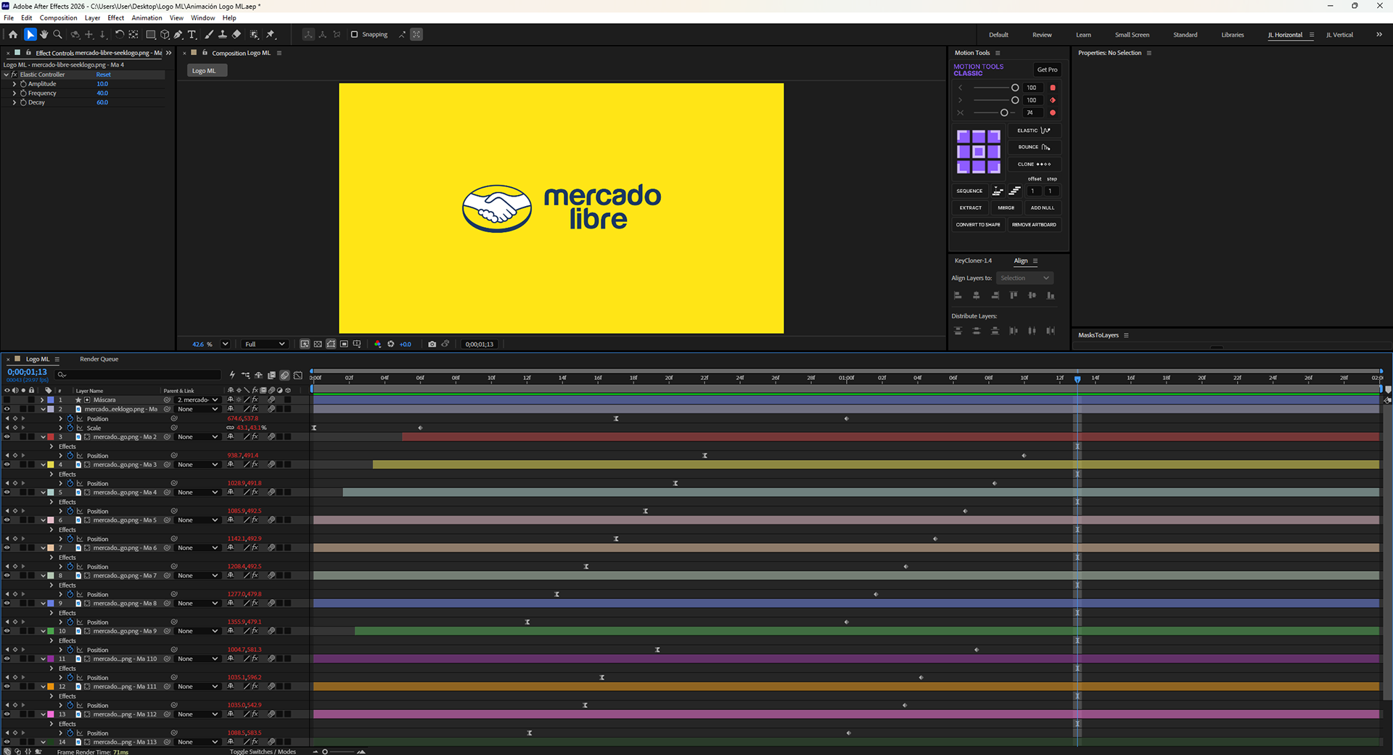The height and width of the screenshot is (755, 1393).
Task: Toggle visibility of layer 4 Ma 3
Action: (x=7, y=465)
